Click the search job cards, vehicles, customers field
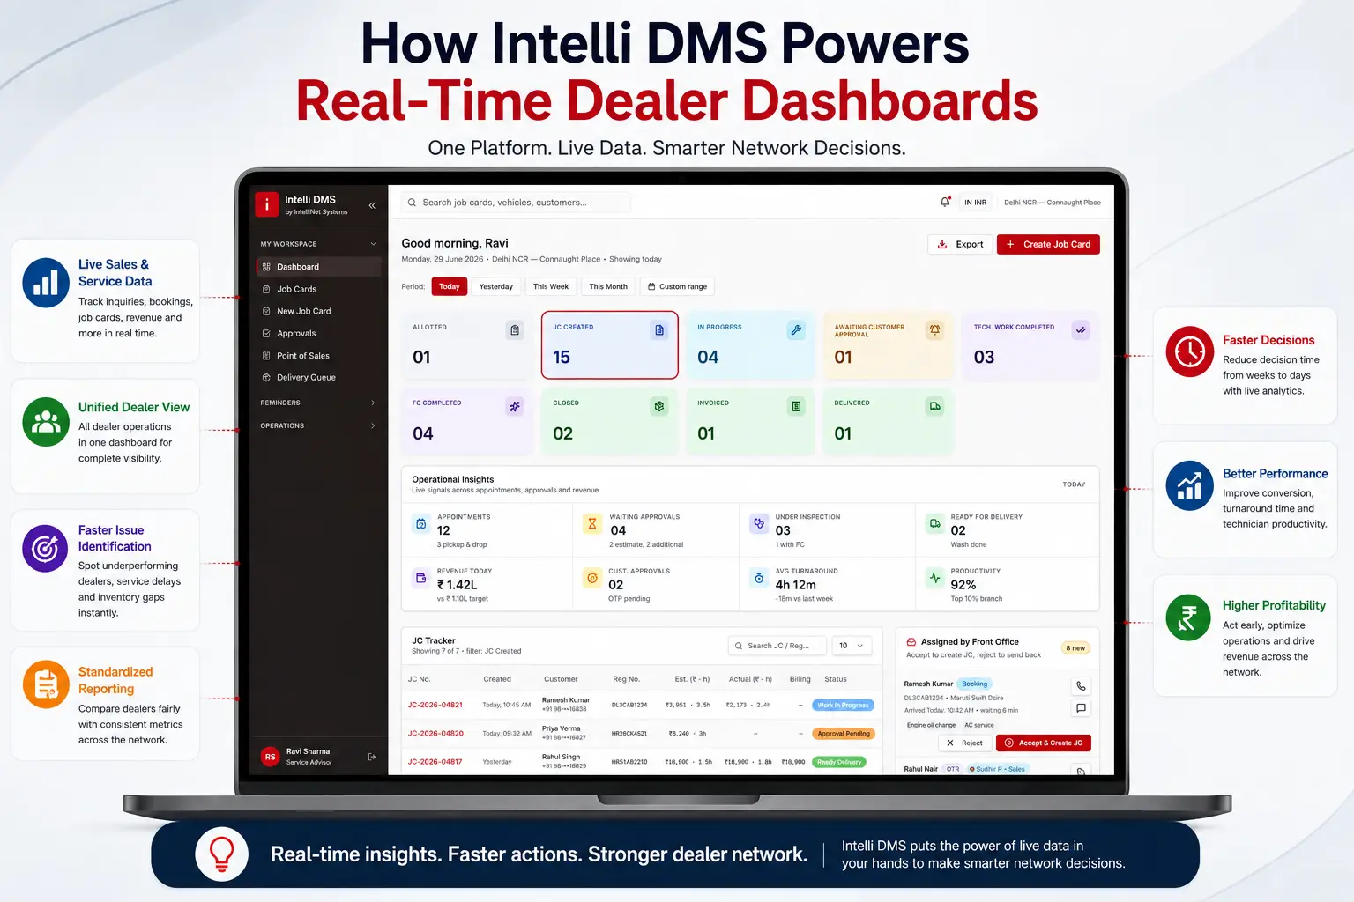1354x902 pixels. [516, 203]
